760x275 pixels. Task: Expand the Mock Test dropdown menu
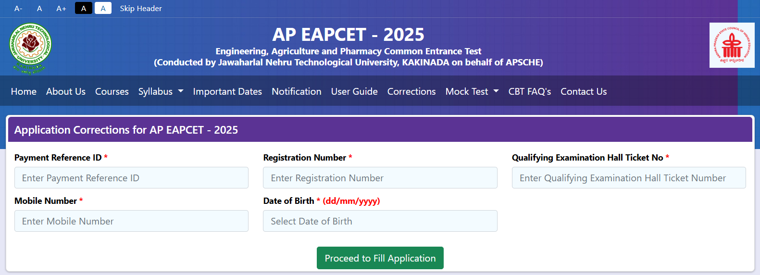coord(472,91)
